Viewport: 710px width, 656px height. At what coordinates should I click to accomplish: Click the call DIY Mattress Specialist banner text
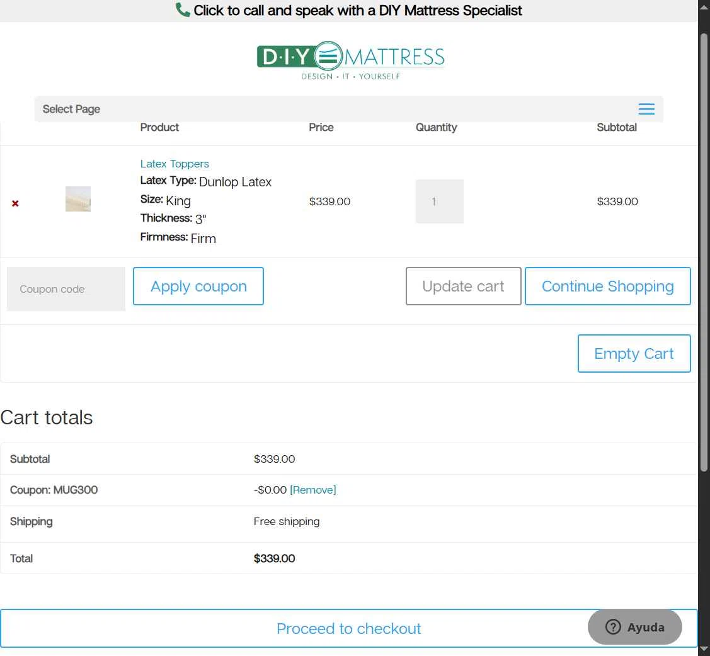(x=358, y=11)
